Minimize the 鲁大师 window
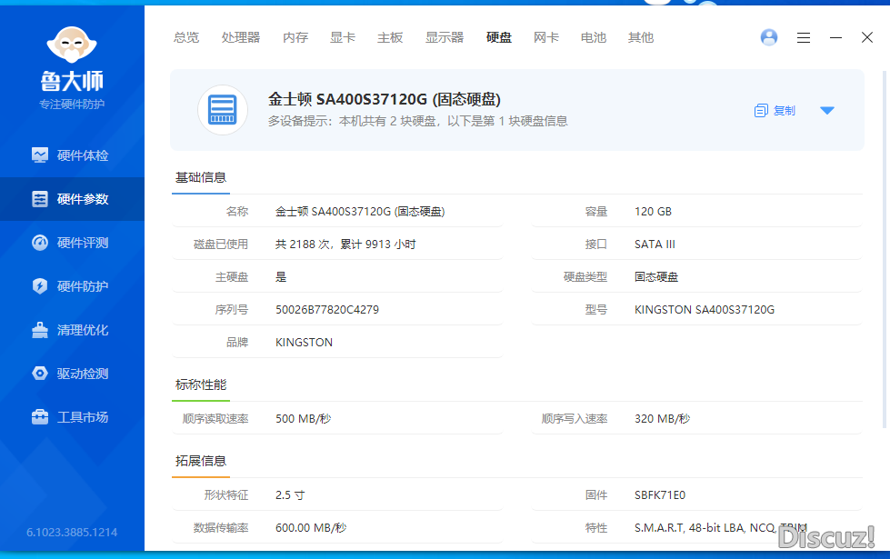This screenshot has width=890, height=559. tap(835, 37)
